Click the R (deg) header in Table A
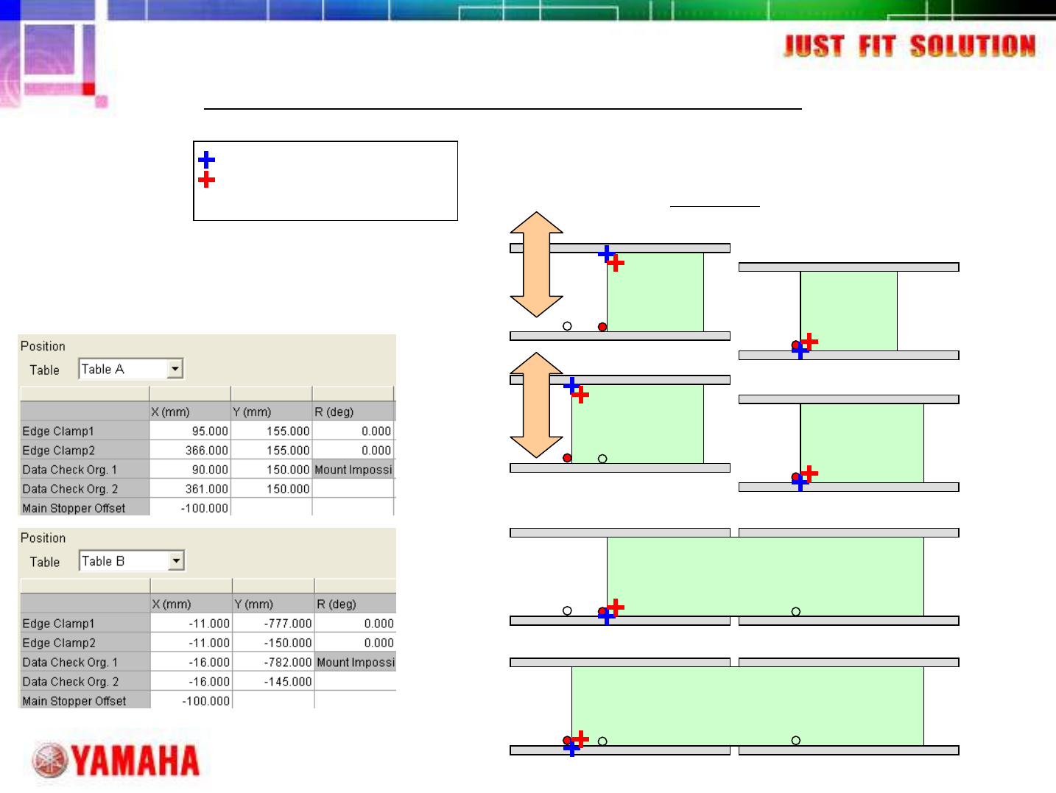Viewport: 1056px width, 793px height. tap(353, 412)
